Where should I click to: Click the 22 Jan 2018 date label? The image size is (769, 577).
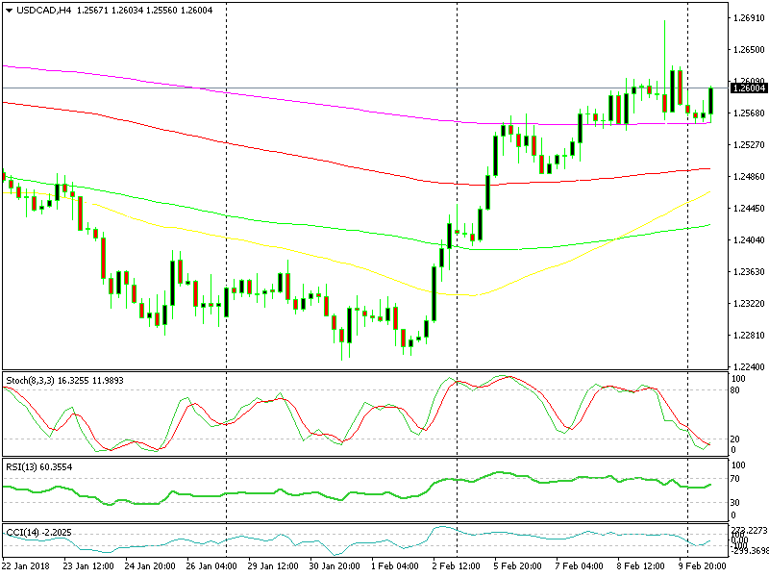click(26, 565)
